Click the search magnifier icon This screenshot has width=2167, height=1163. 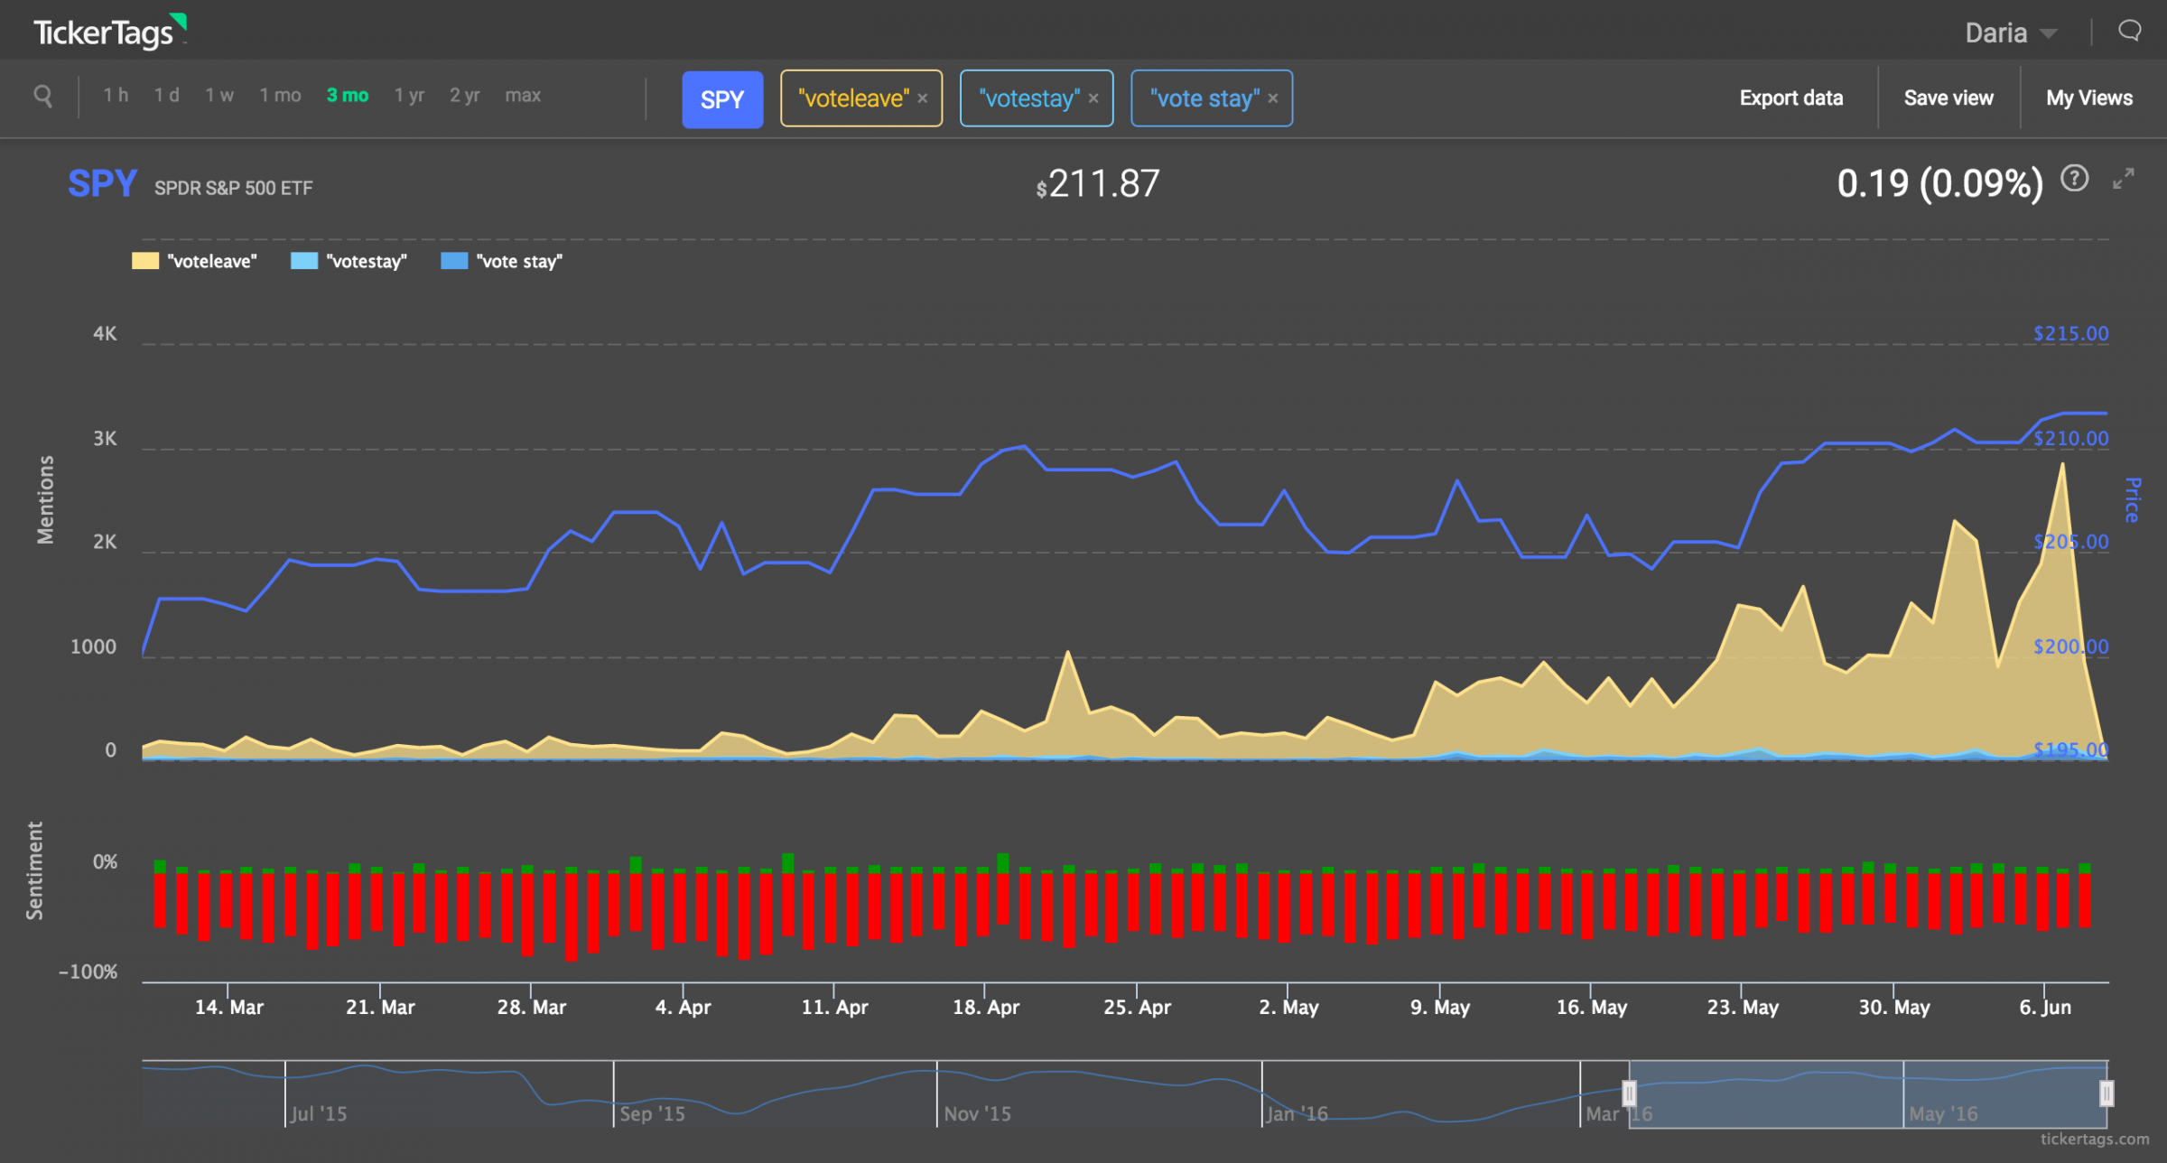click(x=42, y=96)
